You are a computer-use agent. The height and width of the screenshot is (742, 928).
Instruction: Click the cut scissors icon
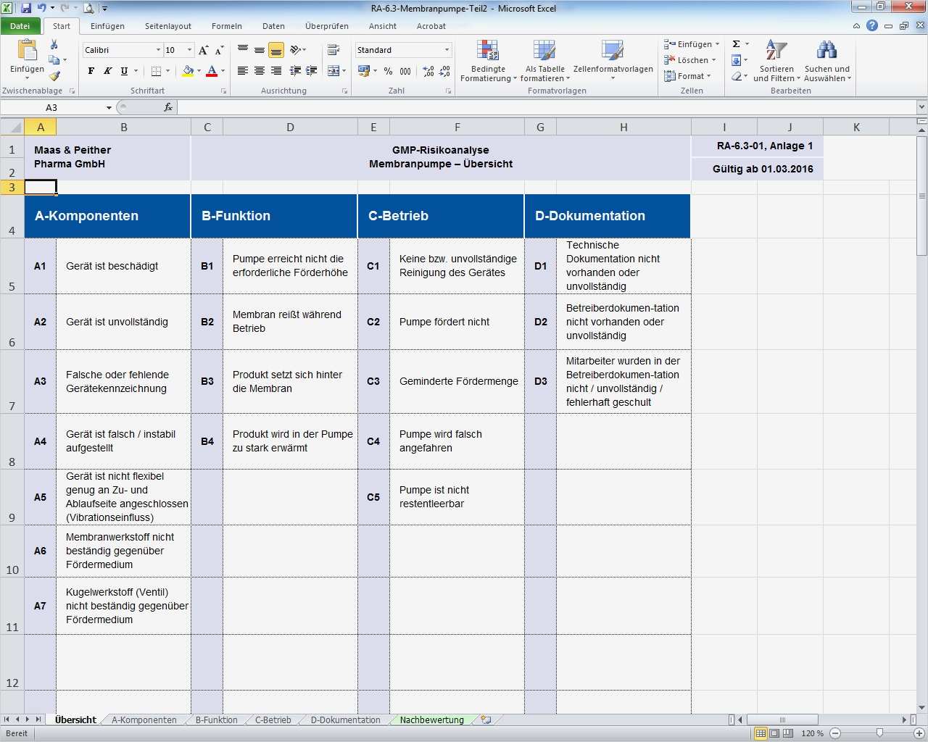[x=54, y=45]
